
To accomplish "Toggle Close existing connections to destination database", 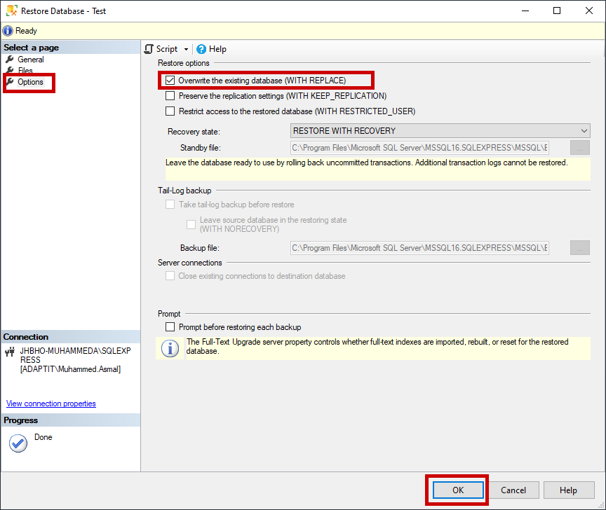I will (170, 275).
